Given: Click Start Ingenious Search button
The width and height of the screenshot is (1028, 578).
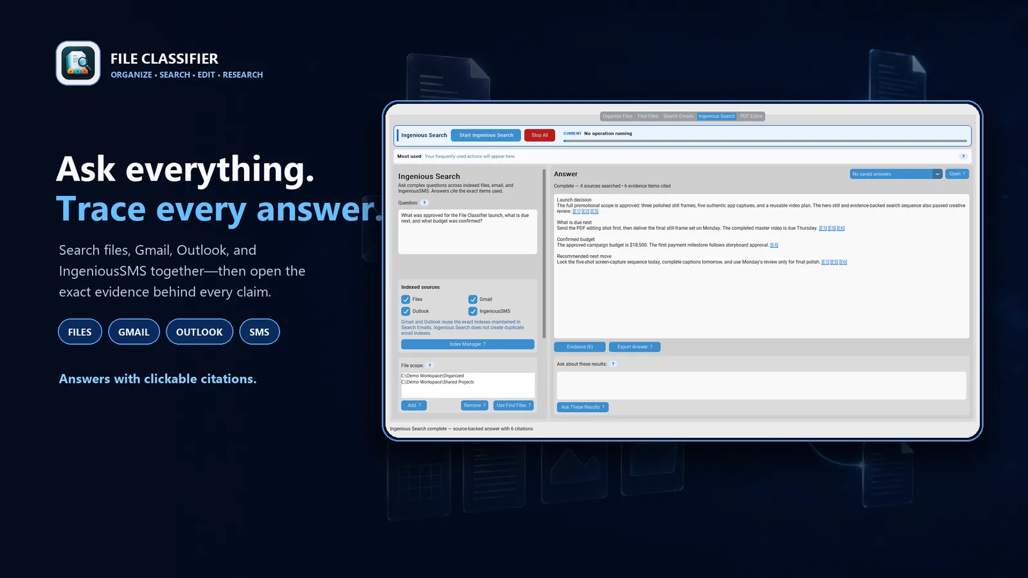Looking at the screenshot, I should pos(486,136).
